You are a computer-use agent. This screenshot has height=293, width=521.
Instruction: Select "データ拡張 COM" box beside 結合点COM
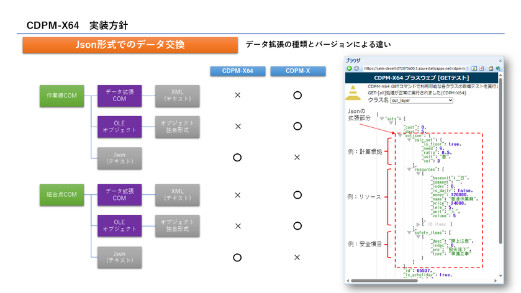[x=120, y=195]
